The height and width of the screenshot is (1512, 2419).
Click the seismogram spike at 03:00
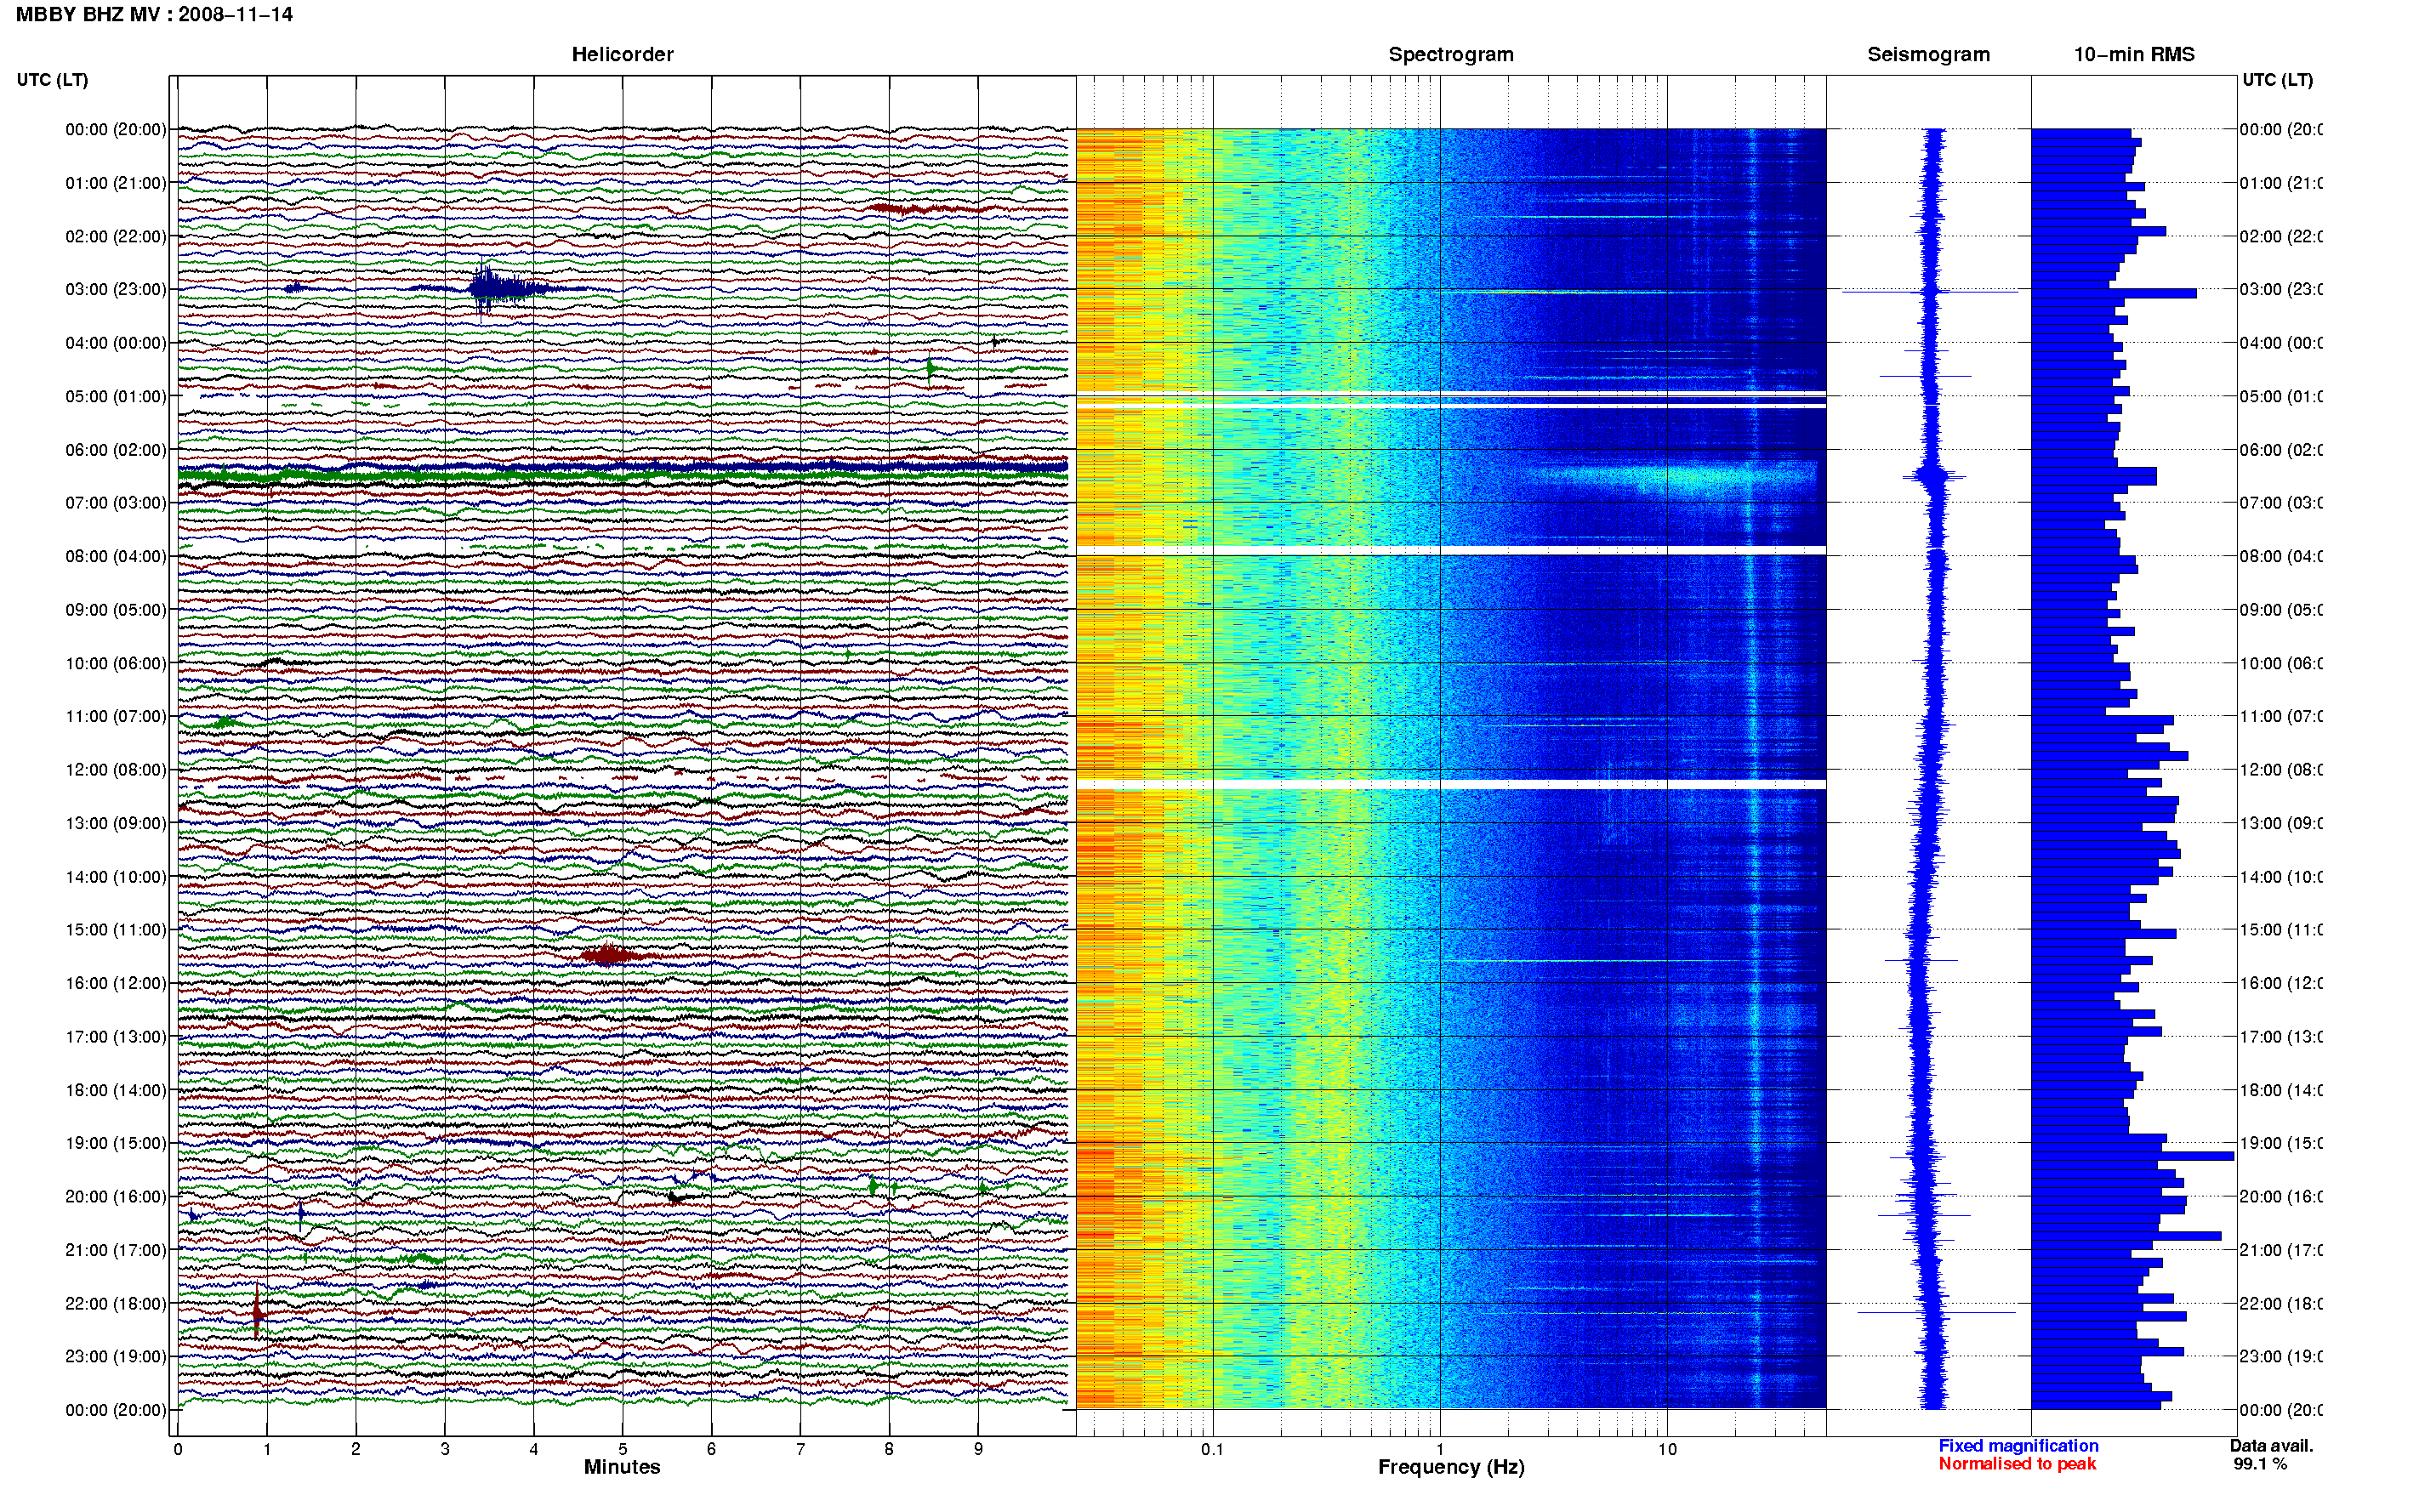[x=1930, y=291]
